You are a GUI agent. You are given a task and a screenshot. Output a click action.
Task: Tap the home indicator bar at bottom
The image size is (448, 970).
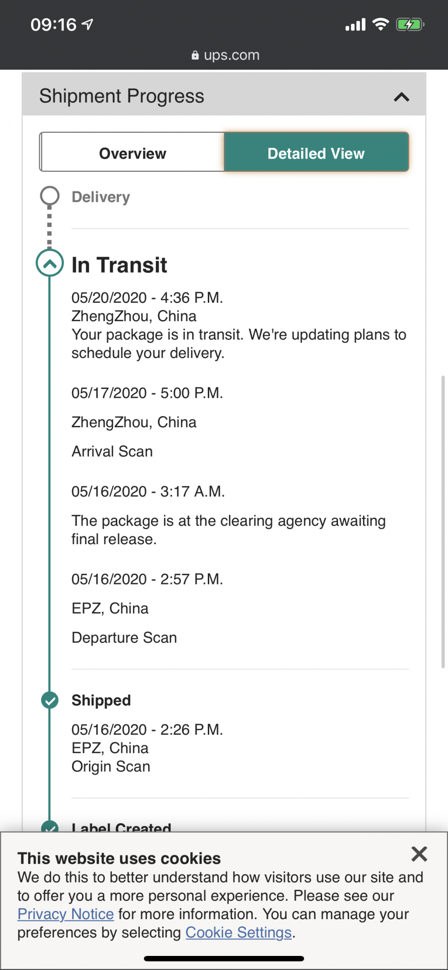224,958
